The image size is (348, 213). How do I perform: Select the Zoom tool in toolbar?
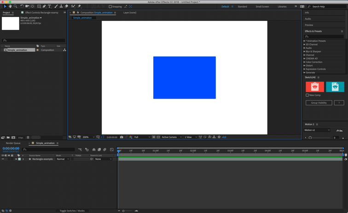[15, 6]
